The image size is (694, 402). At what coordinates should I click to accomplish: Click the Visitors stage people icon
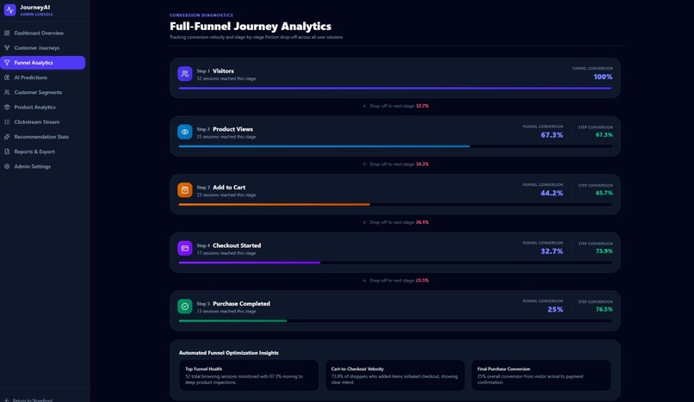point(185,73)
